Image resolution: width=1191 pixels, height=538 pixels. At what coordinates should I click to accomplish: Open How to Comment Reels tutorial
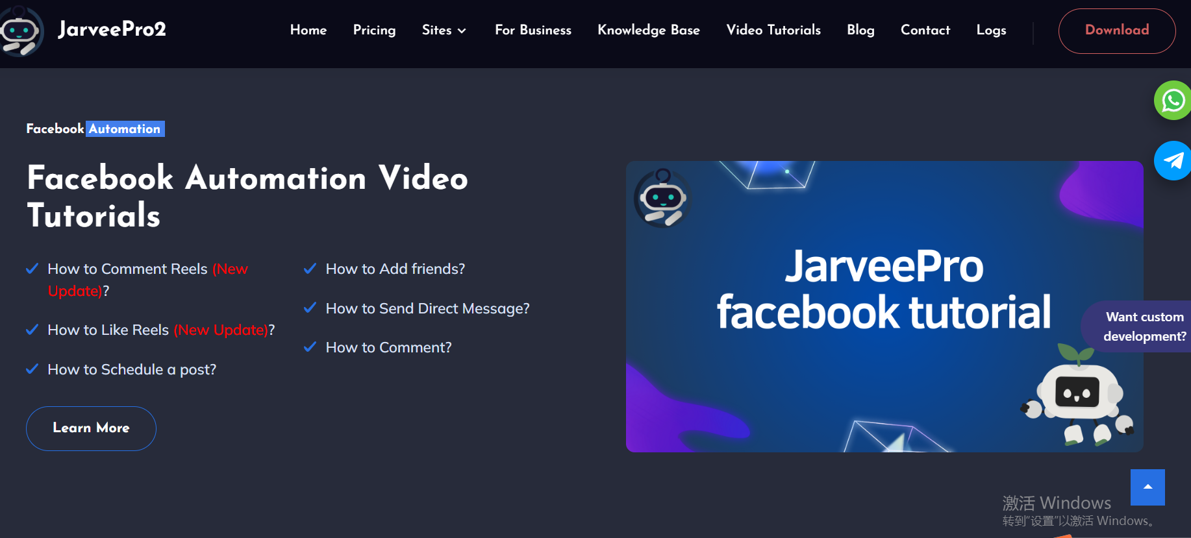coord(147,280)
